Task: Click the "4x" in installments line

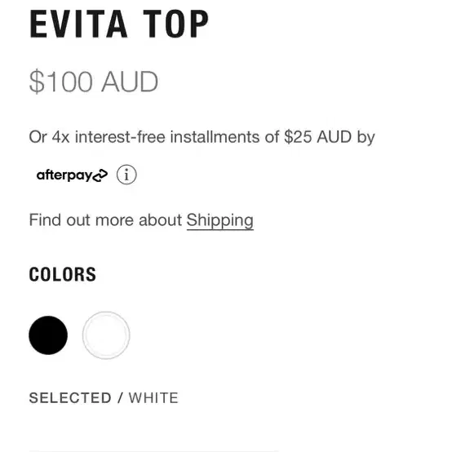Action: click(x=61, y=137)
